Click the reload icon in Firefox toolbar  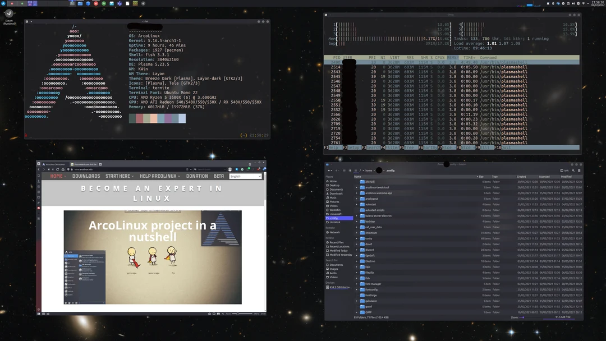(57, 169)
